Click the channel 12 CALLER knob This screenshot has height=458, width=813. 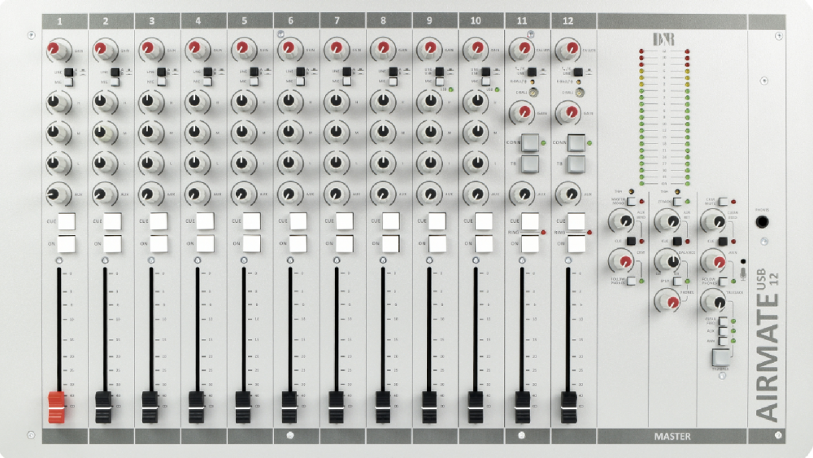[x=567, y=50]
